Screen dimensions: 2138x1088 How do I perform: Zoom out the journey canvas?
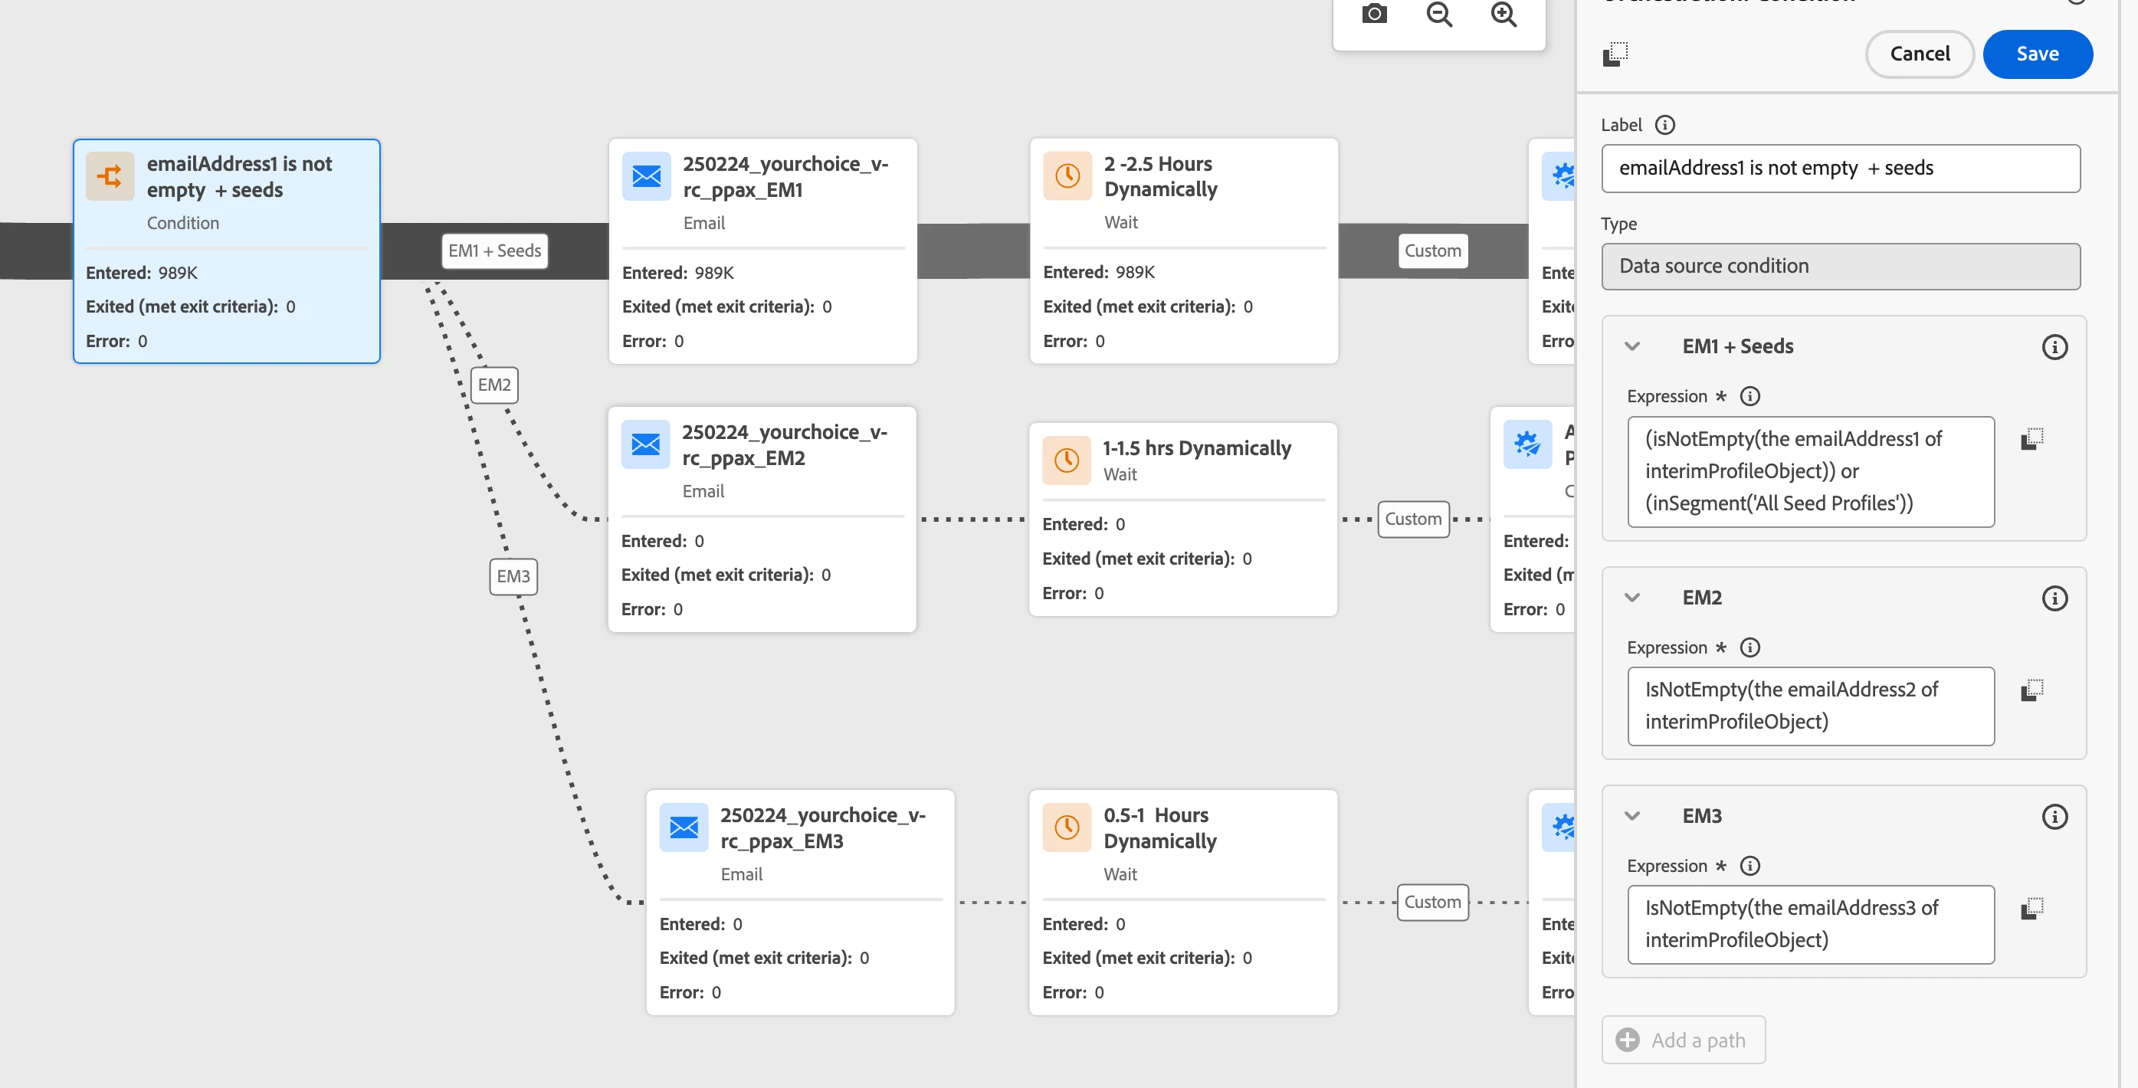(1438, 14)
